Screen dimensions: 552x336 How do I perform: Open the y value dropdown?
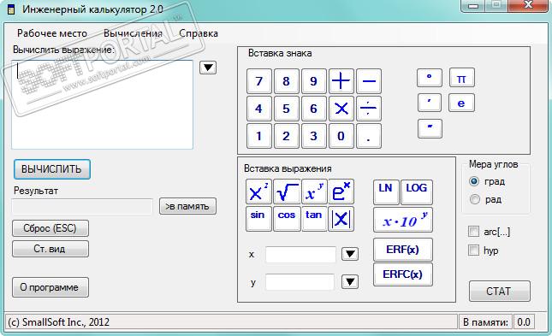pos(350,281)
